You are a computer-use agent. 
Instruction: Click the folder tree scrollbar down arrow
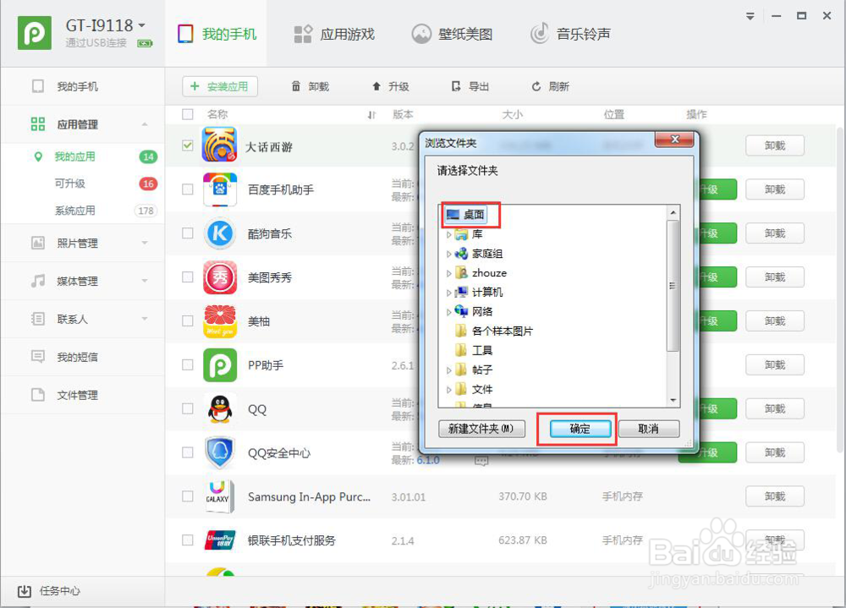[x=673, y=400]
